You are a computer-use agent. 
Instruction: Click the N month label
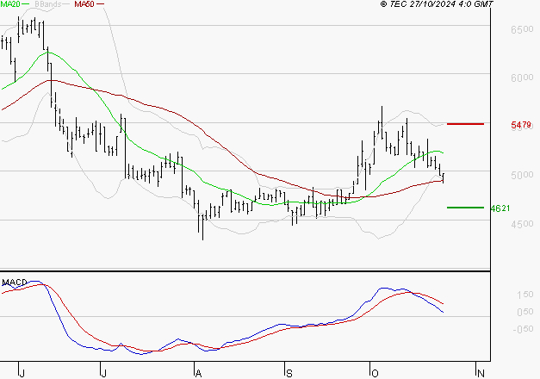click(x=481, y=373)
